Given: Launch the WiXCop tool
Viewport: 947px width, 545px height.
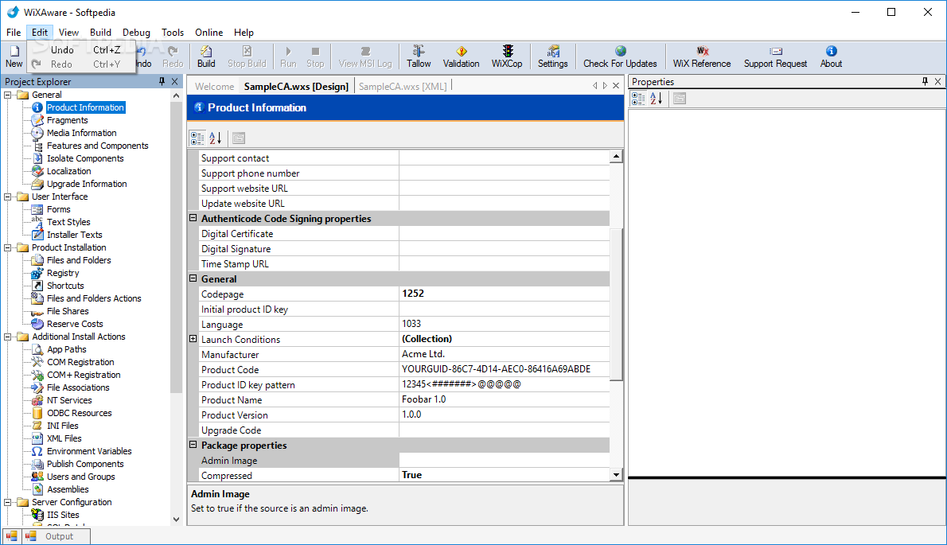Looking at the screenshot, I should pos(507,56).
